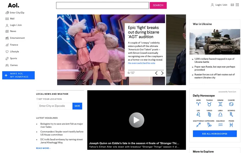Click the carousel progress bar
Viewport: 245px width, 153px height.
click(x=146, y=70)
